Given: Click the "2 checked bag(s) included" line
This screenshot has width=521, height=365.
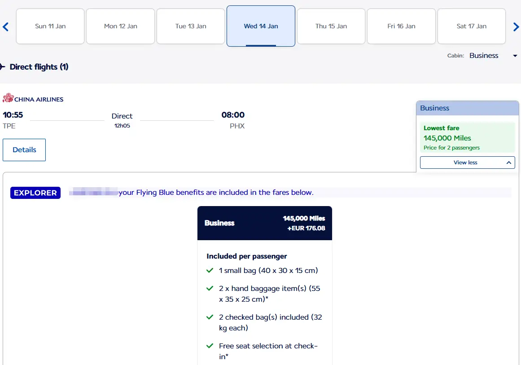Looking at the screenshot, I should pyautogui.click(x=270, y=322).
